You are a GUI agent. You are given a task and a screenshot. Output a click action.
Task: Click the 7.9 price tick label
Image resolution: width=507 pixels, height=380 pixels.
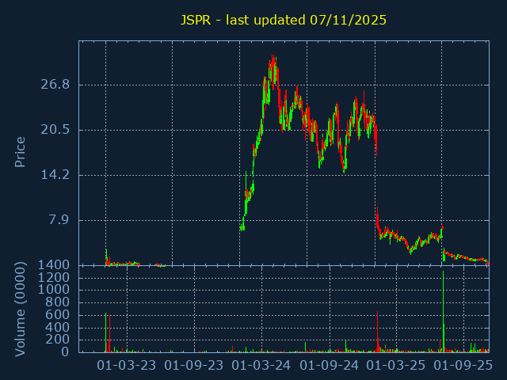click(59, 220)
